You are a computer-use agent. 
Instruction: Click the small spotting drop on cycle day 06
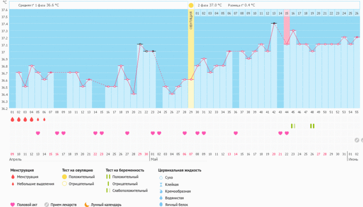click(44, 120)
